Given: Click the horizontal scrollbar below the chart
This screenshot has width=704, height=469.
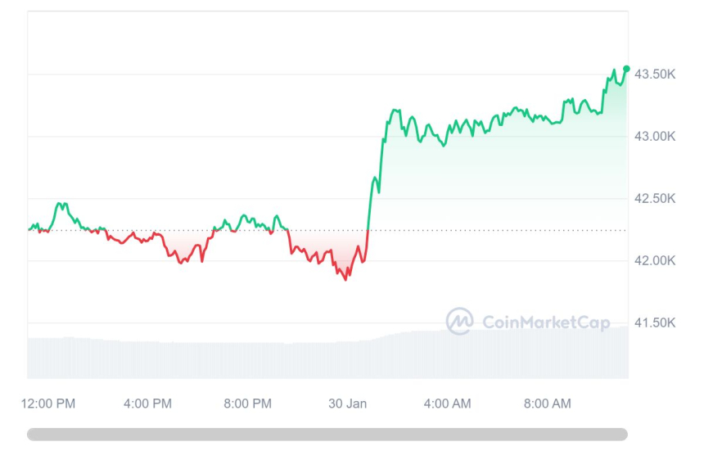Looking at the screenshot, I should [x=327, y=435].
